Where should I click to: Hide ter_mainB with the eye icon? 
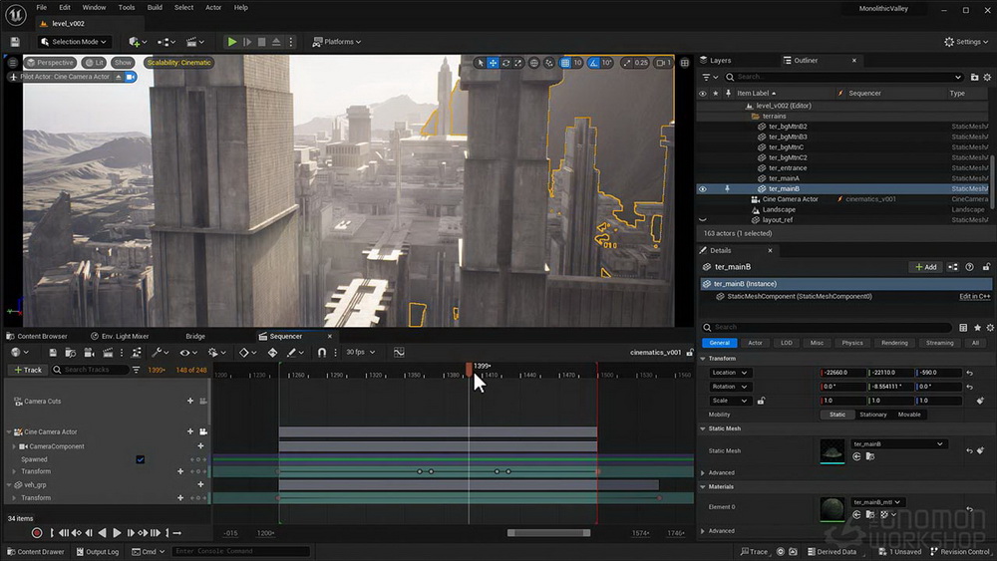[x=703, y=188]
